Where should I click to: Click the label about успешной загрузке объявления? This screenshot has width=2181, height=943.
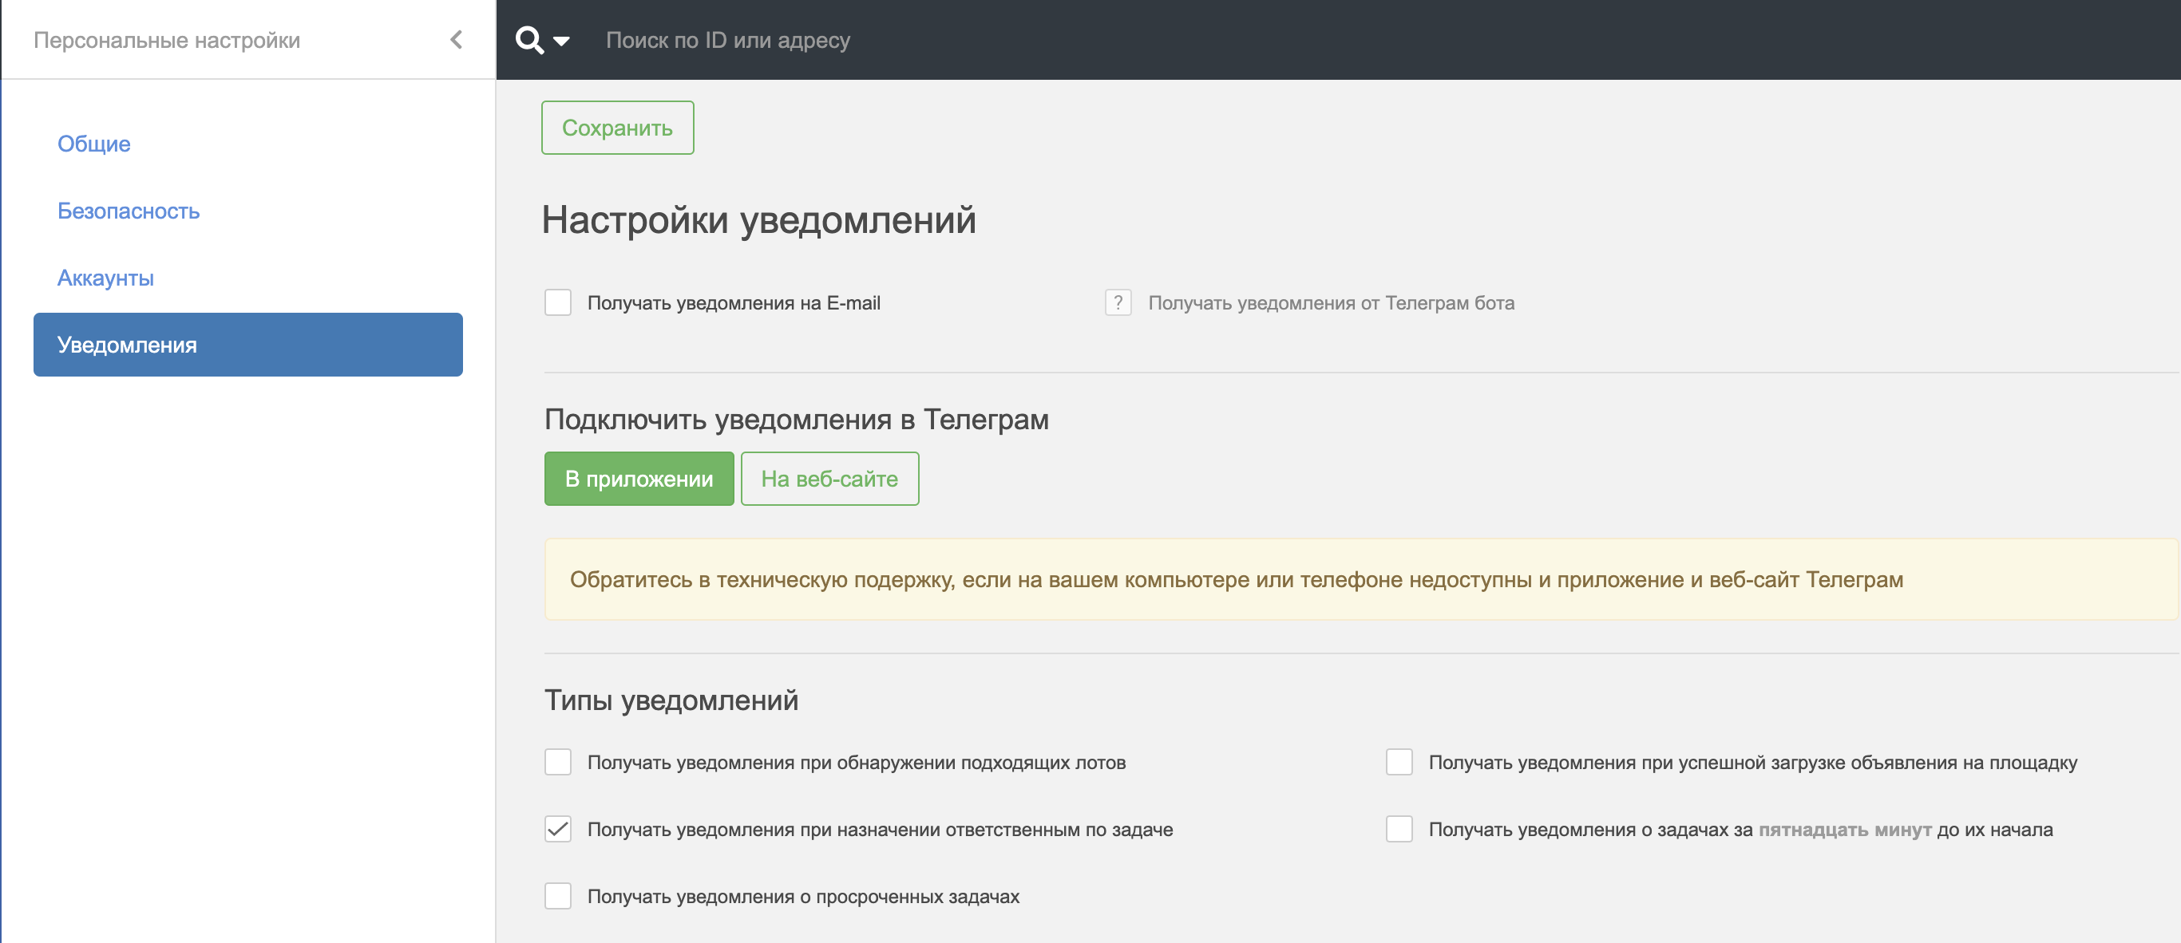[1753, 763]
